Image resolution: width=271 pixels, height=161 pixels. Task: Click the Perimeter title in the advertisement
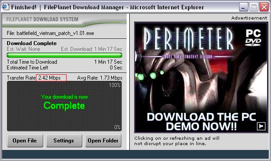tap(189, 39)
